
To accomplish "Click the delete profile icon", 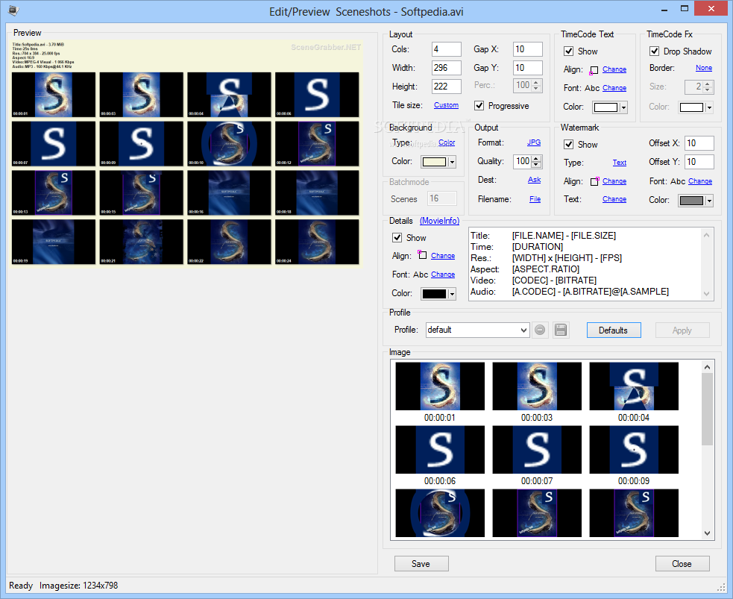I will coord(539,330).
